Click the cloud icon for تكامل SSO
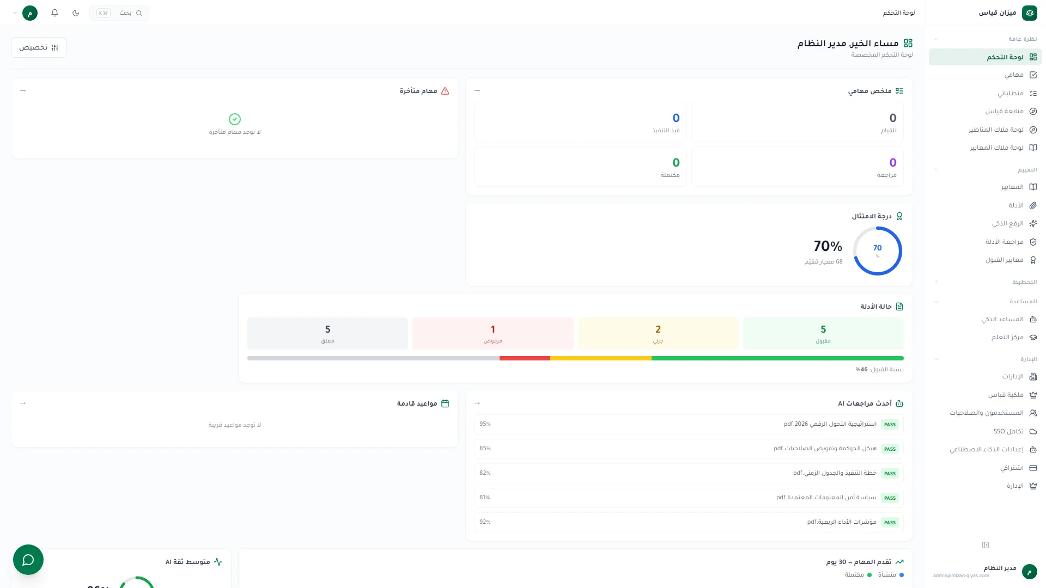The height and width of the screenshot is (588, 1046). click(x=1033, y=431)
